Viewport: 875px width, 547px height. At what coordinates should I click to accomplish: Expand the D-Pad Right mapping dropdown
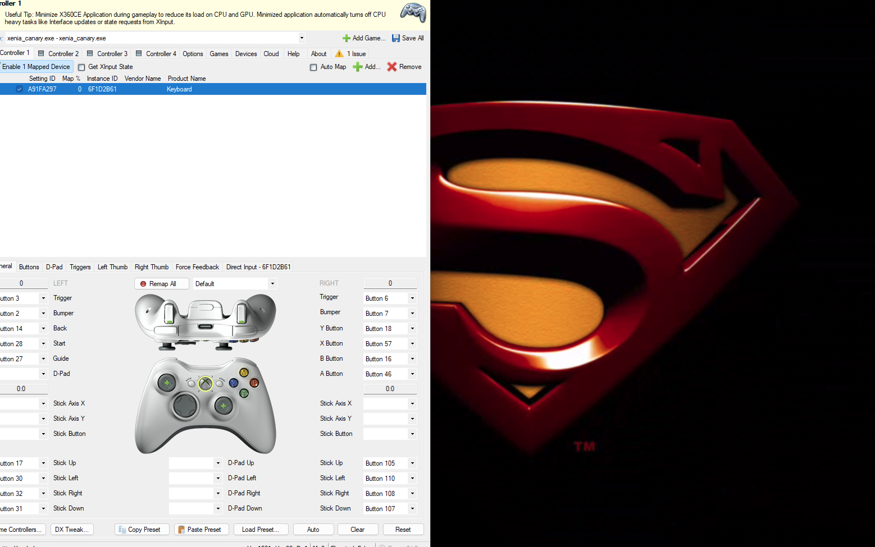(x=218, y=494)
